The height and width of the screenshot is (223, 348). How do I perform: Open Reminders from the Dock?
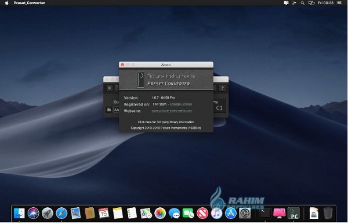(132, 213)
